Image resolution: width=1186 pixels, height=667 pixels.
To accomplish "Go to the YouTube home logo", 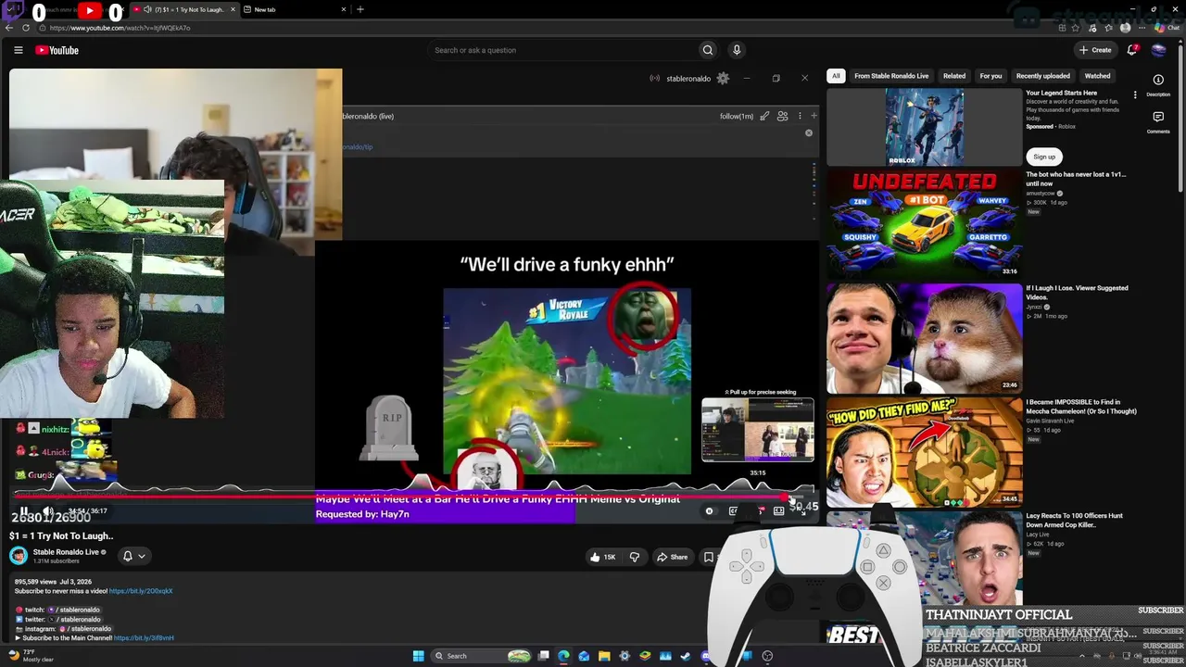I will point(57,50).
